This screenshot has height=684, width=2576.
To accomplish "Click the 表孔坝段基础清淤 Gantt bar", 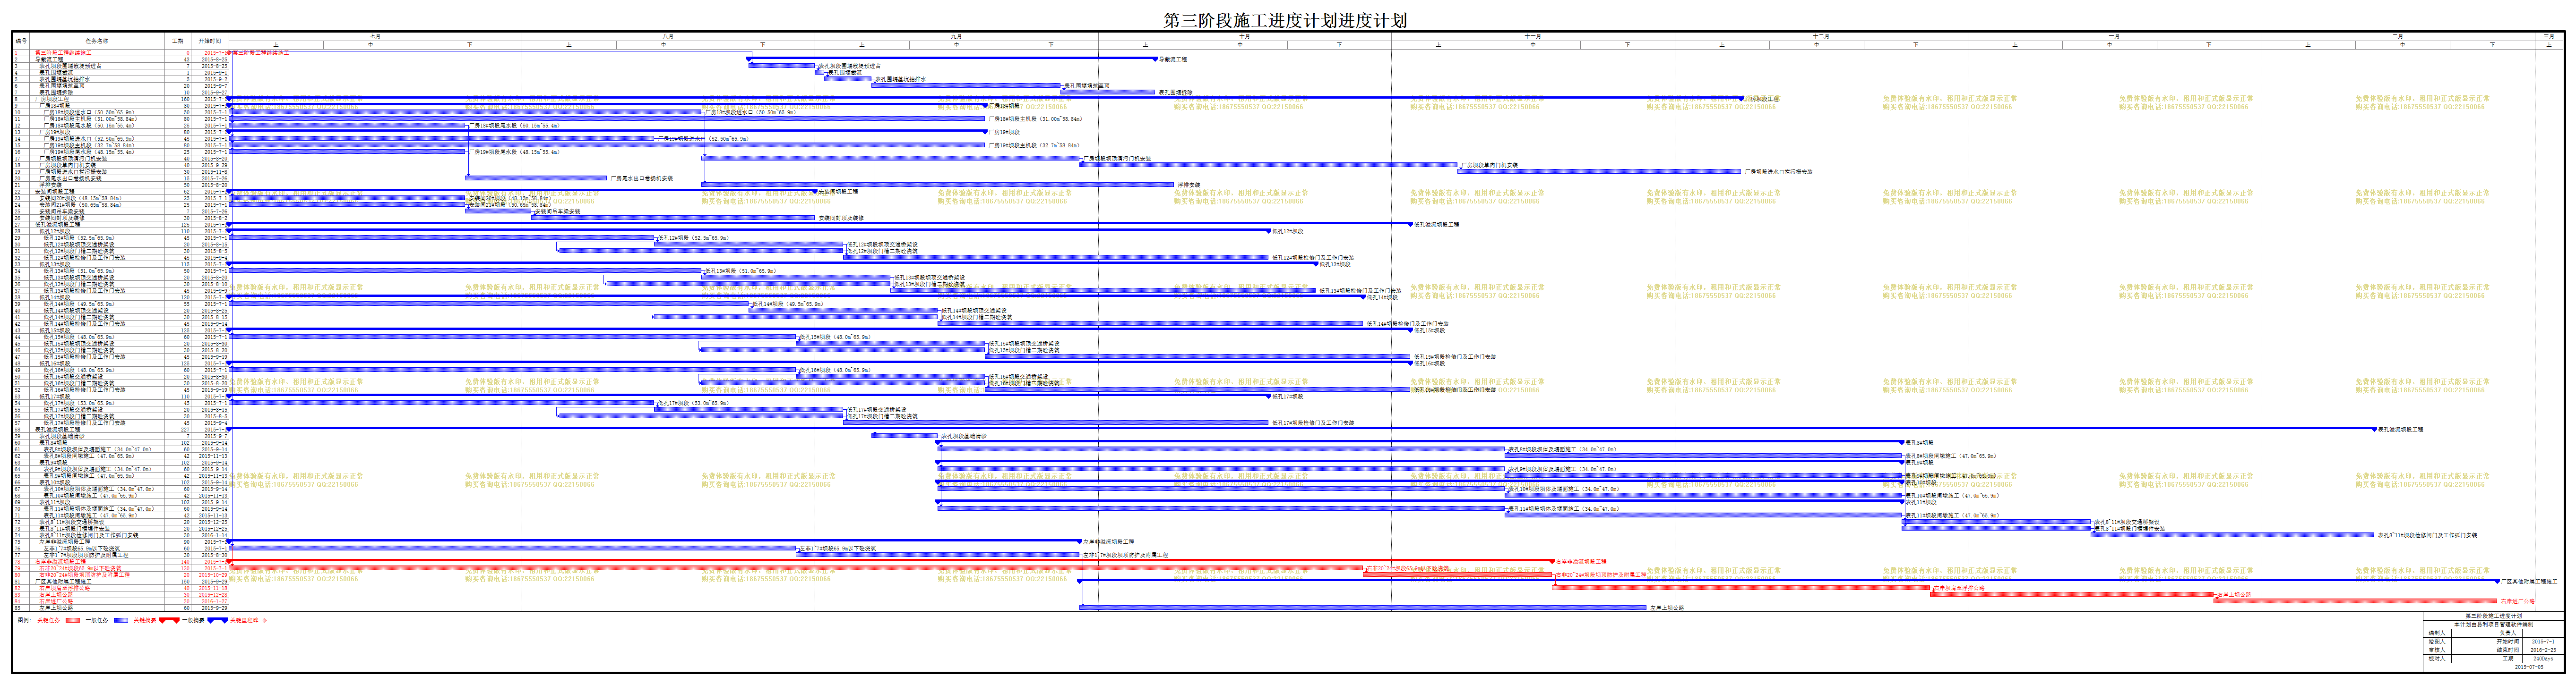I will pyautogui.click(x=904, y=435).
